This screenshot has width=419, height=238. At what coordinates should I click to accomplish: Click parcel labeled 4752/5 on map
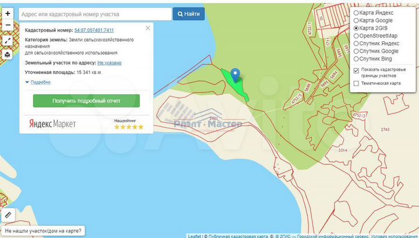pyautogui.click(x=297, y=98)
